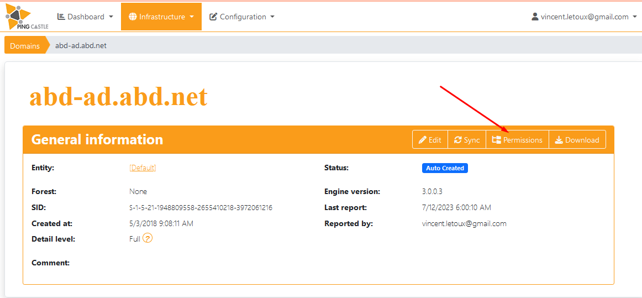Click the General information heading

(x=97, y=139)
